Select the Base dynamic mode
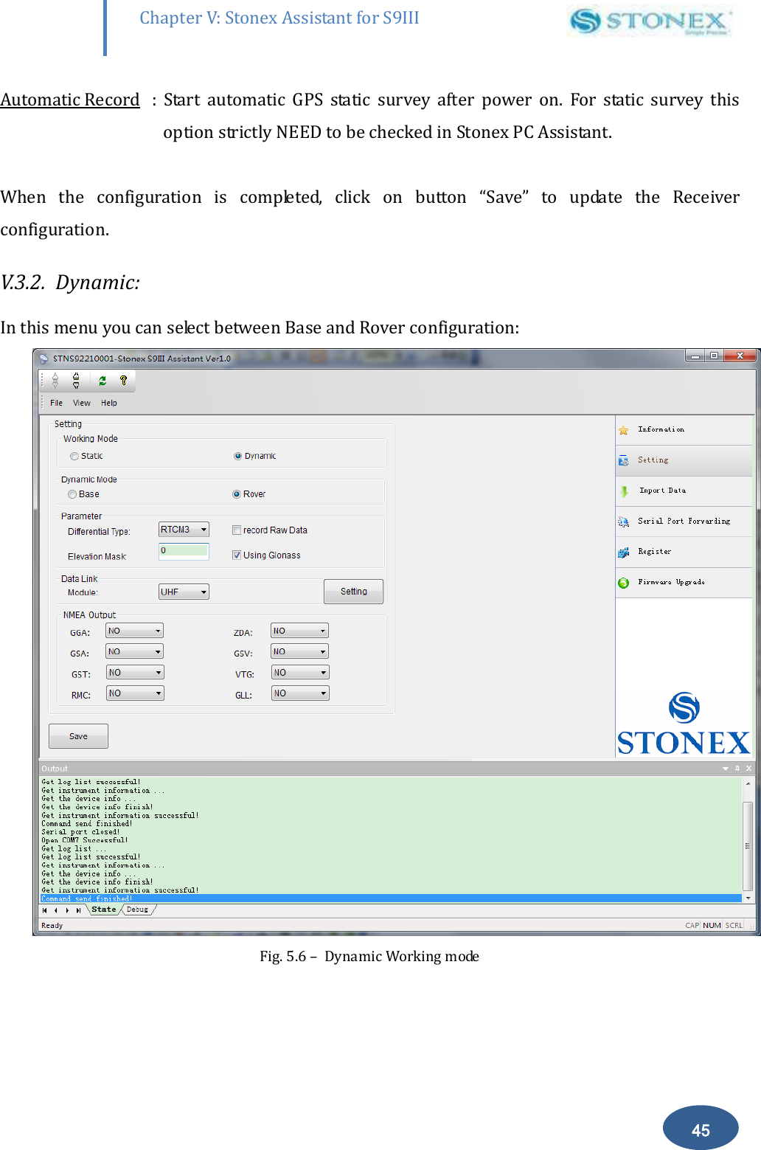Viewport: 761px width, 1150px height. point(72,493)
